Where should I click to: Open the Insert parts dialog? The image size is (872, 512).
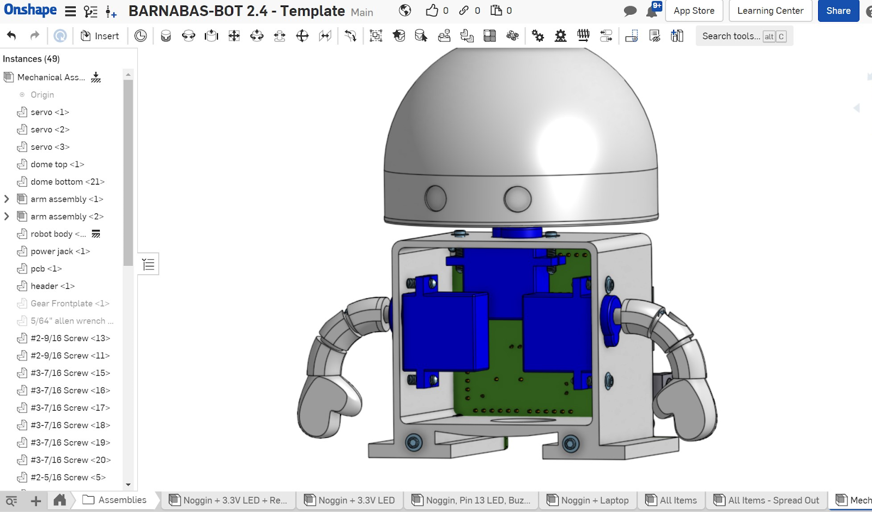(100, 36)
